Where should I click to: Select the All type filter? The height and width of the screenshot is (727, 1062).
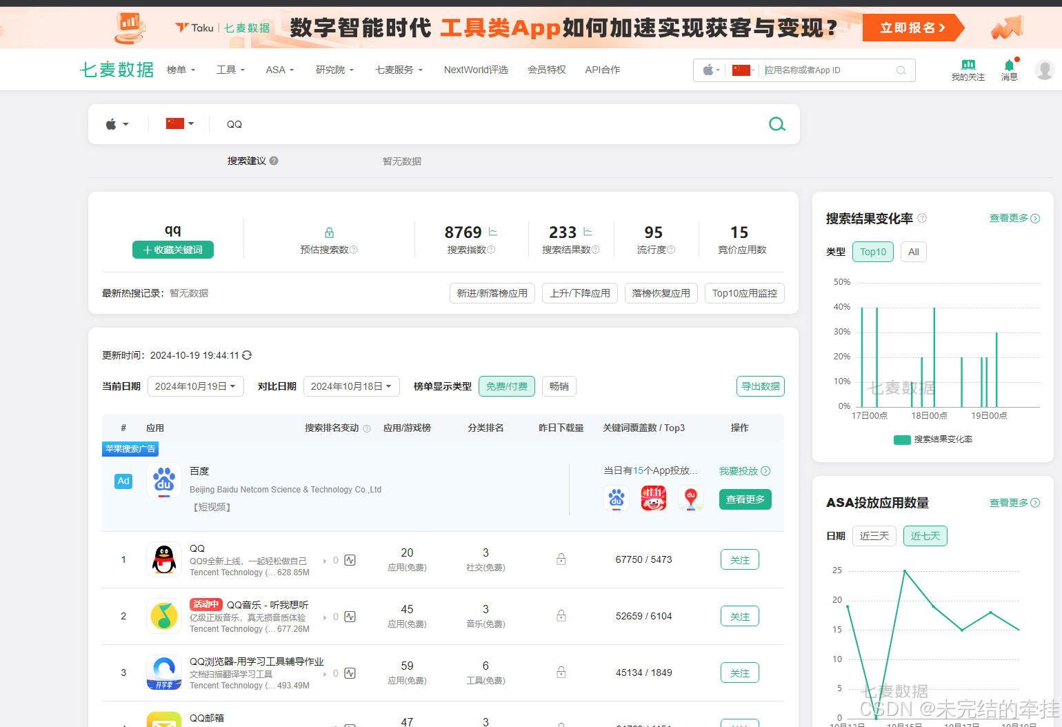[x=914, y=252]
